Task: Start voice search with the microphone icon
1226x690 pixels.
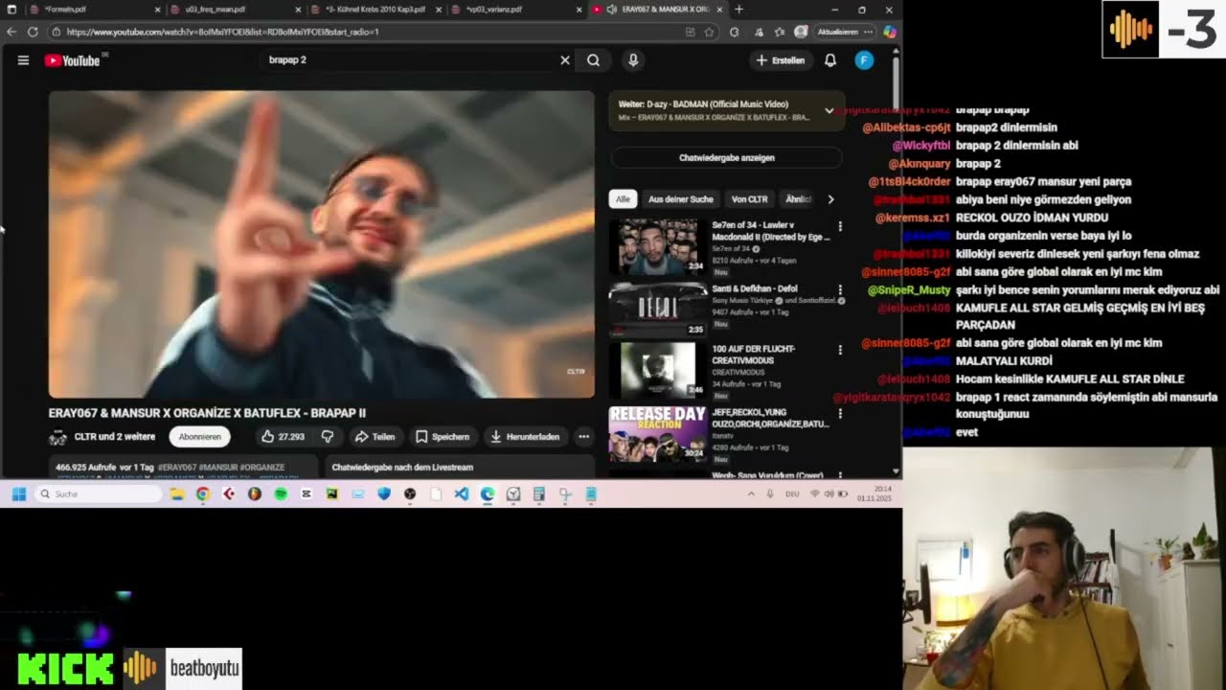Action: click(x=633, y=60)
